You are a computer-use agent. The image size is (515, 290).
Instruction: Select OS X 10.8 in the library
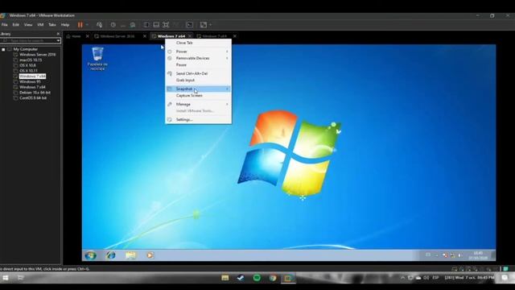pyautogui.click(x=27, y=65)
